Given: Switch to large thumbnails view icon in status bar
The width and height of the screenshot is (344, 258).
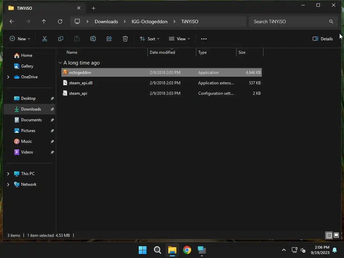Looking at the screenshot, I should (336, 235).
